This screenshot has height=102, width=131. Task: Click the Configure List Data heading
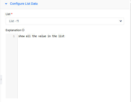(24, 4)
